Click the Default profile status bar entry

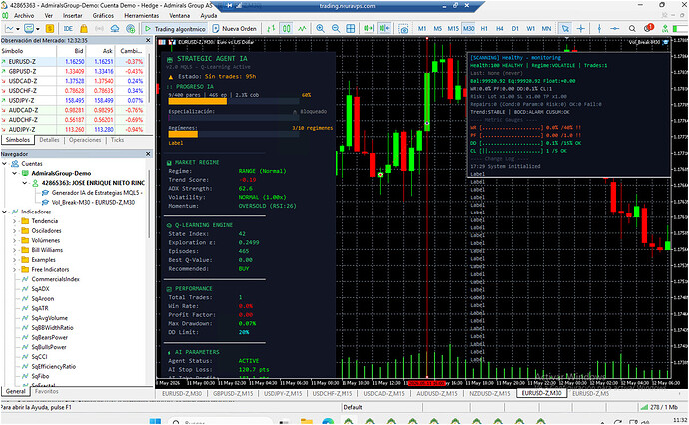(x=353, y=407)
